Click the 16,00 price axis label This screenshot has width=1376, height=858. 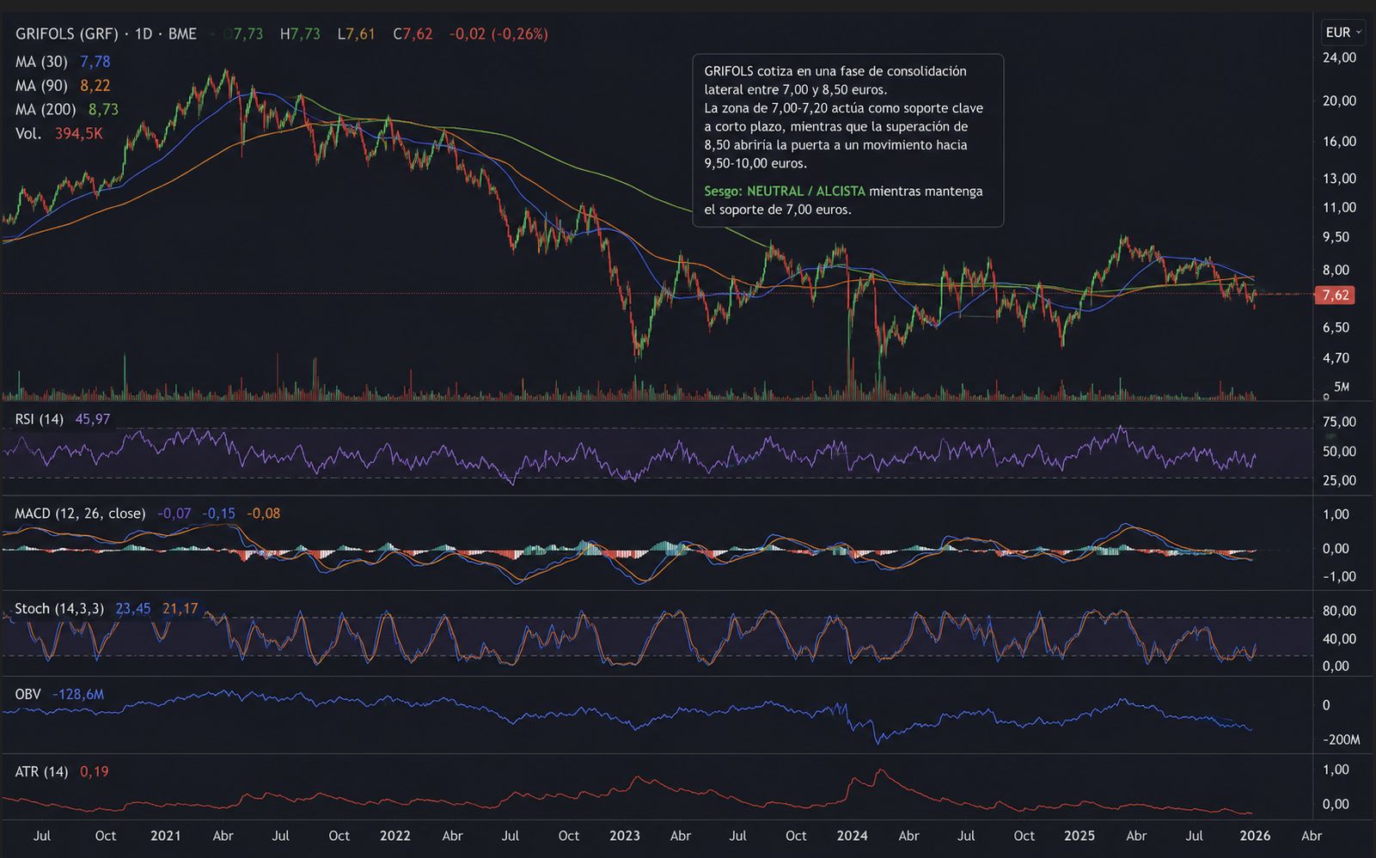(x=1339, y=142)
